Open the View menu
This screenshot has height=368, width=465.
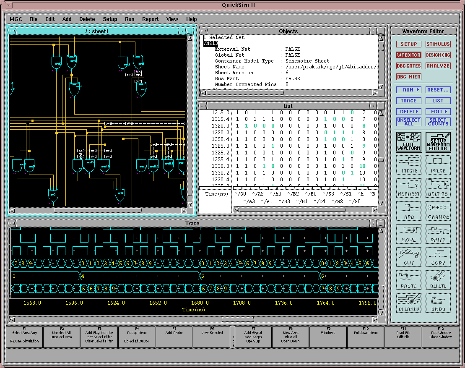point(172,19)
